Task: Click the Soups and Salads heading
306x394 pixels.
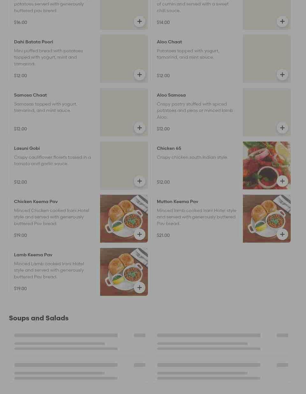Action: point(39,318)
